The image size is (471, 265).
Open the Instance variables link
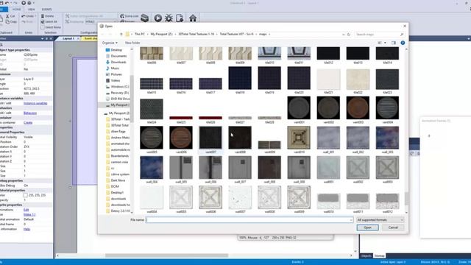pos(35,103)
